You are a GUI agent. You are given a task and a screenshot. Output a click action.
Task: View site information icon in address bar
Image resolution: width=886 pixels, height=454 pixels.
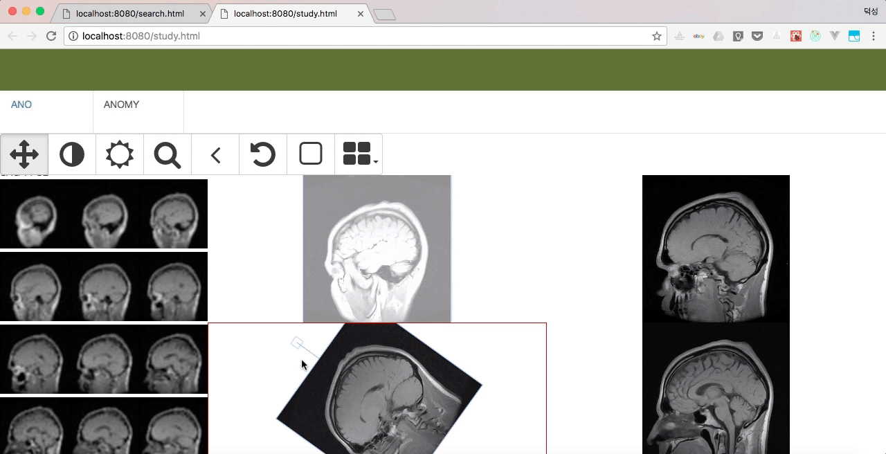pyautogui.click(x=73, y=36)
